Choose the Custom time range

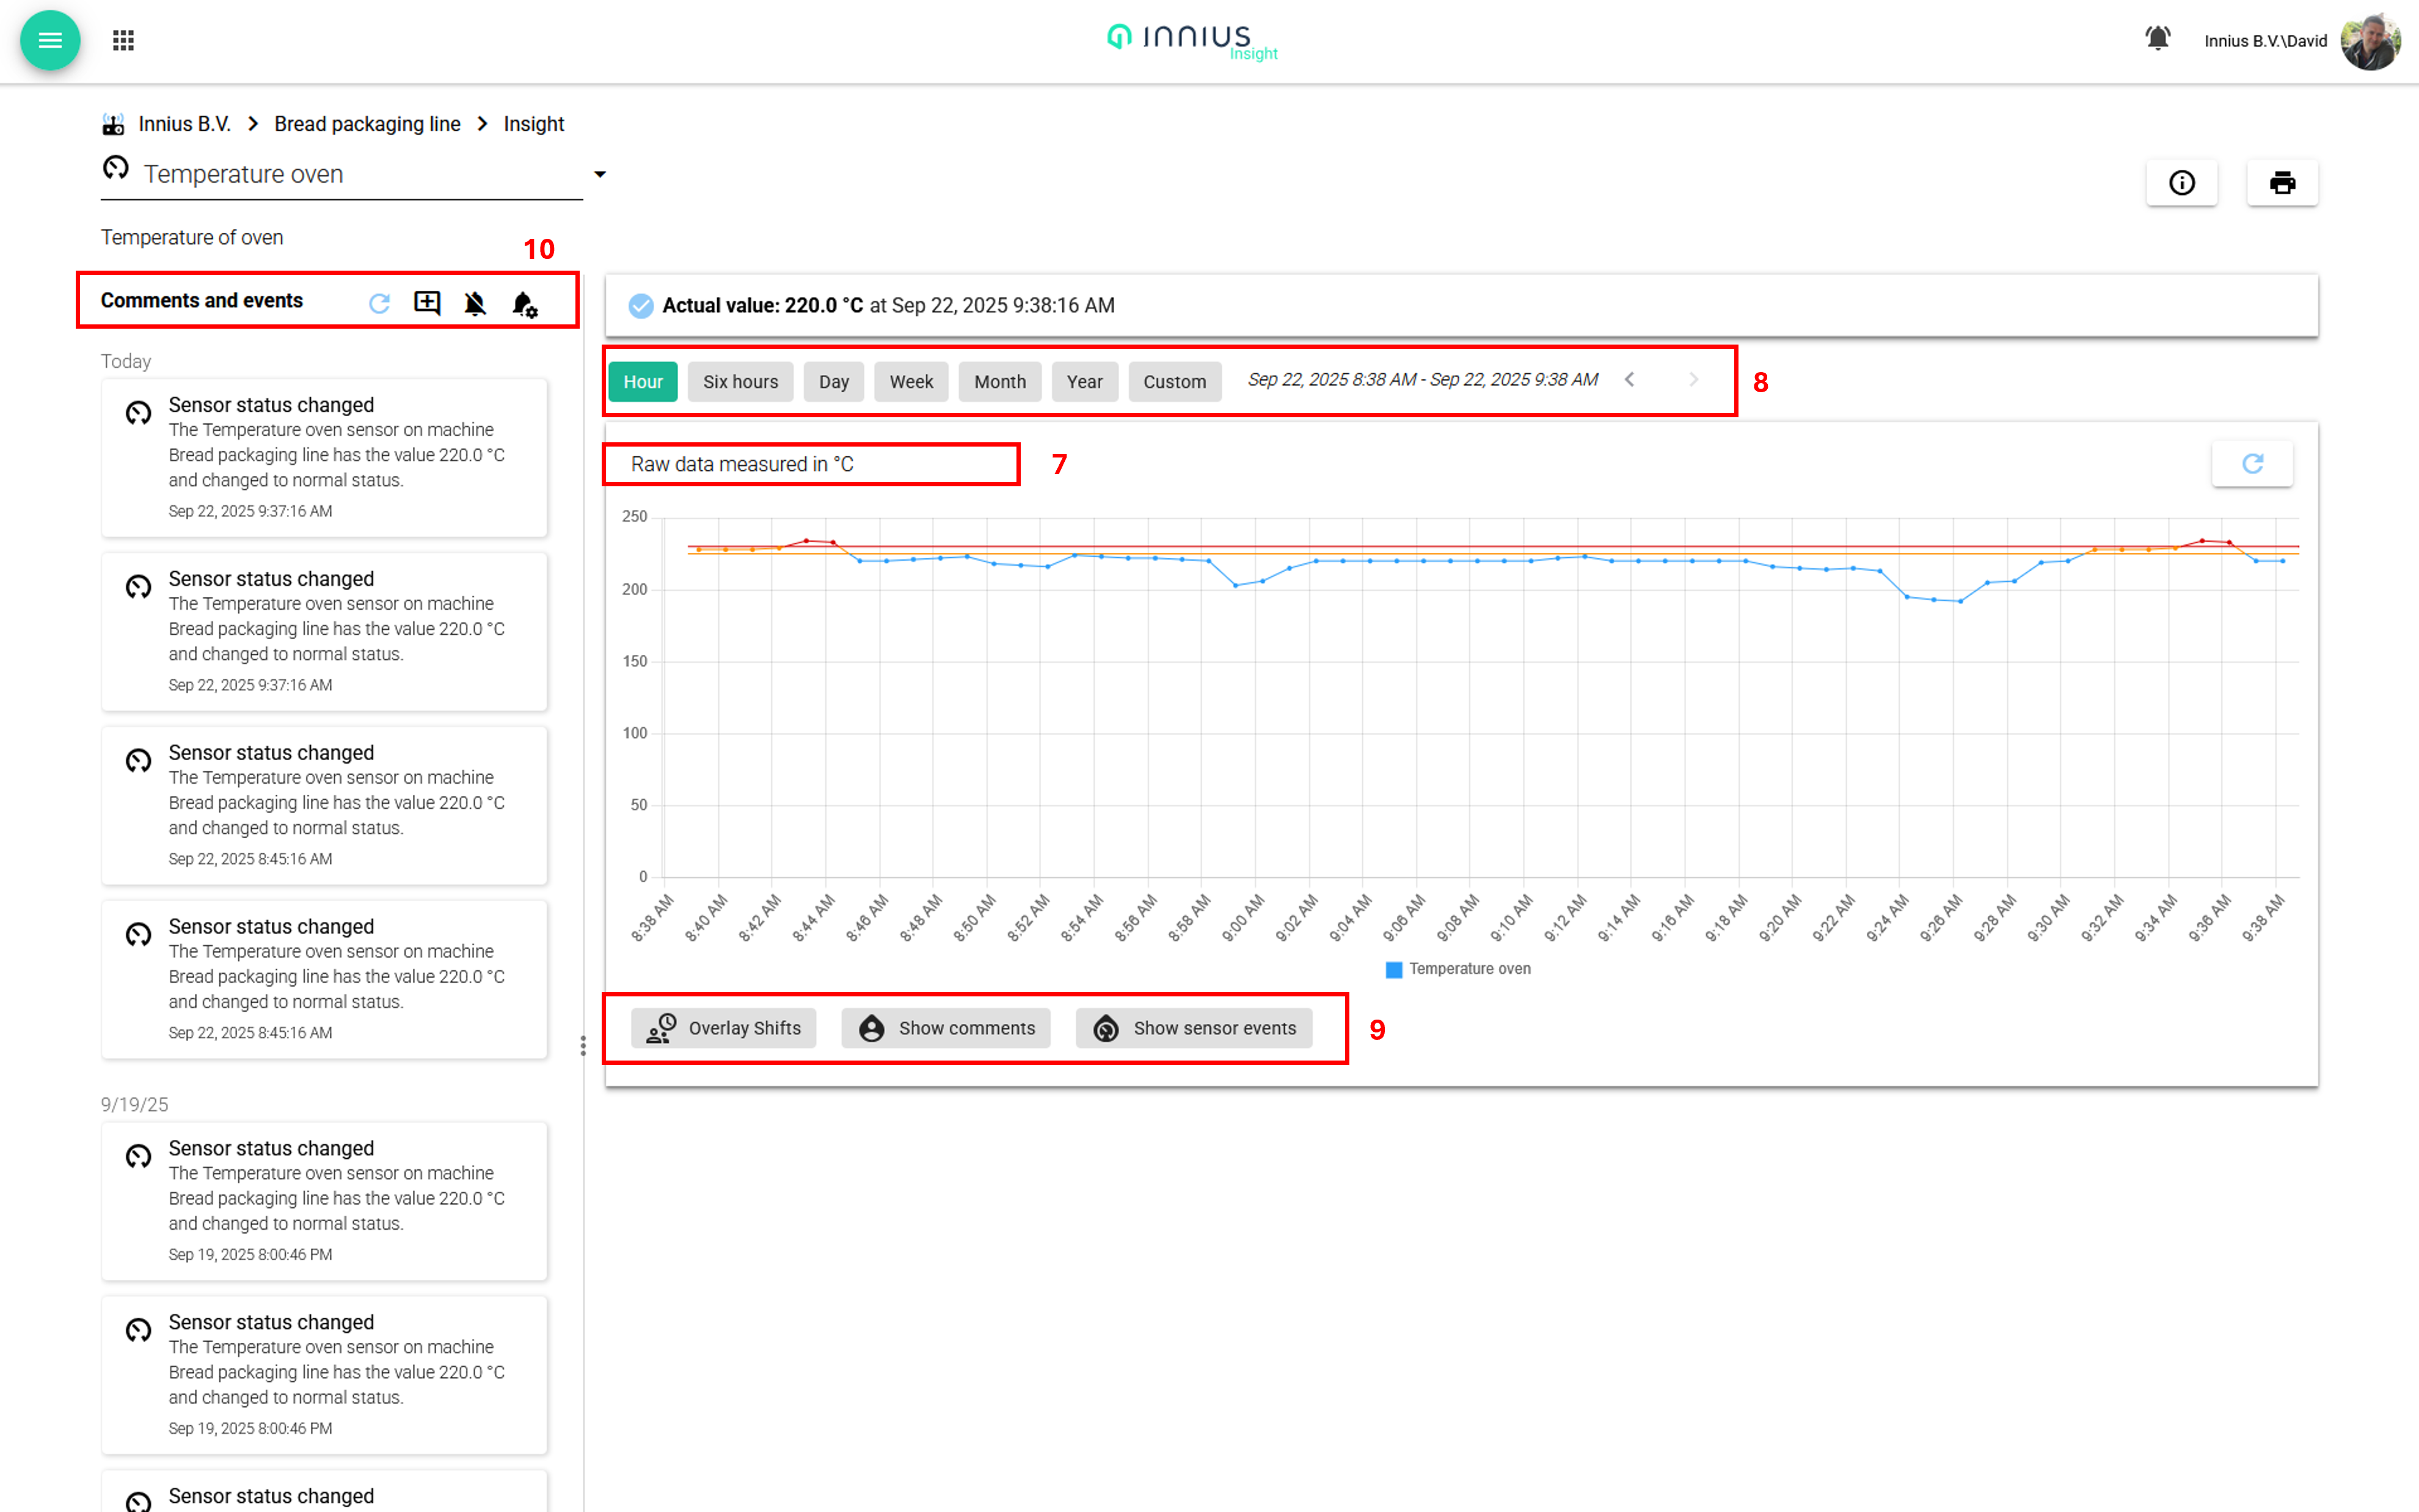(1175, 382)
